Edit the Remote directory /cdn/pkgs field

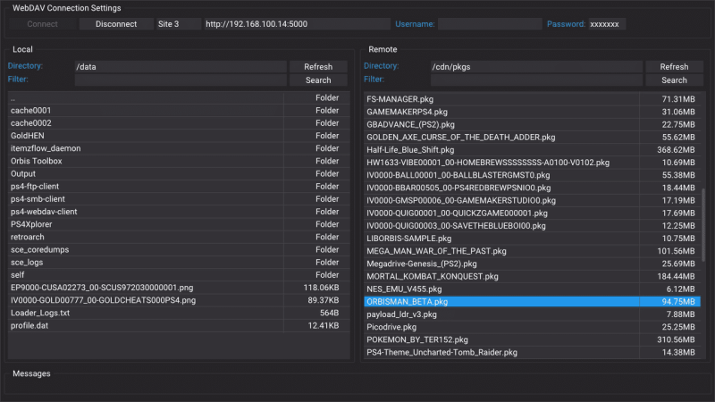click(x=536, y=66)
